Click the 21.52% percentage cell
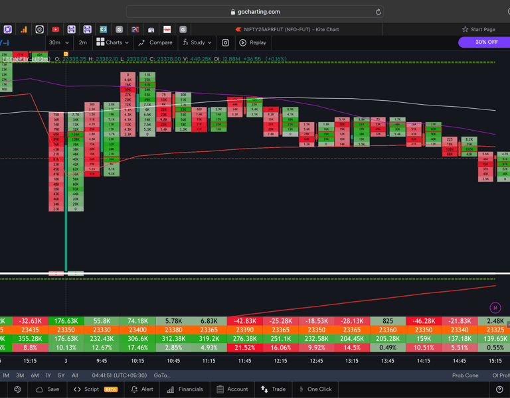 coord(245,348)
